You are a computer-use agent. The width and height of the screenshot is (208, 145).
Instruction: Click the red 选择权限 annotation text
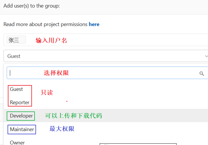coord(56,73)
